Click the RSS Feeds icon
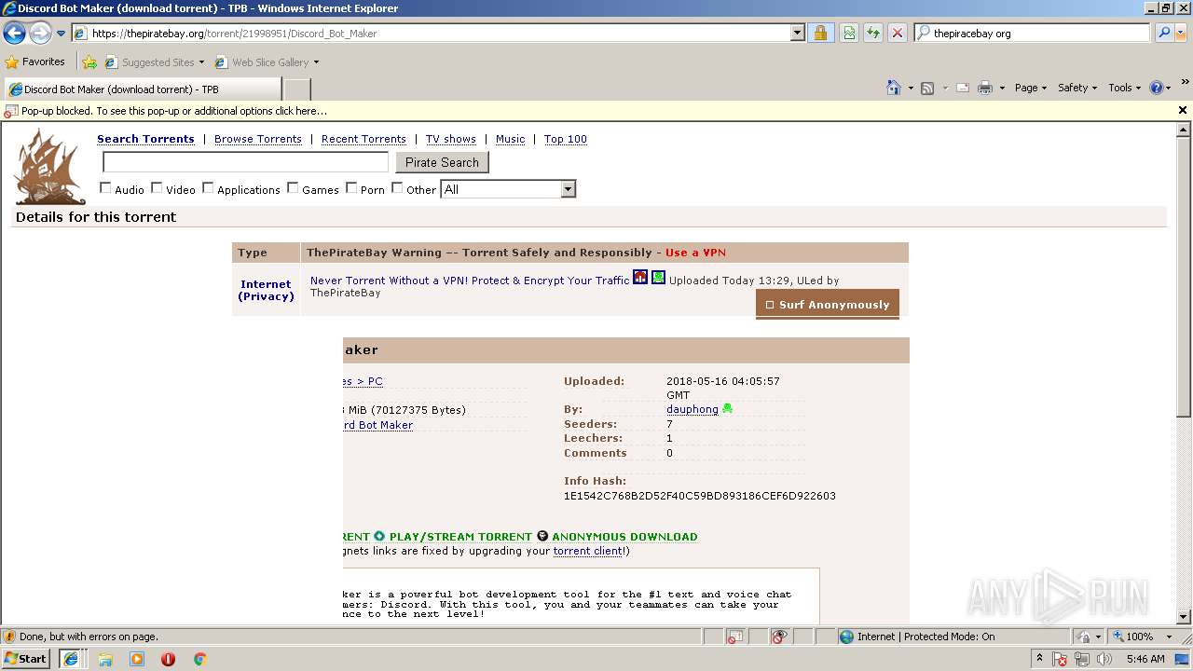Viewport: 1193px width, 671px height. coord(927,88)
